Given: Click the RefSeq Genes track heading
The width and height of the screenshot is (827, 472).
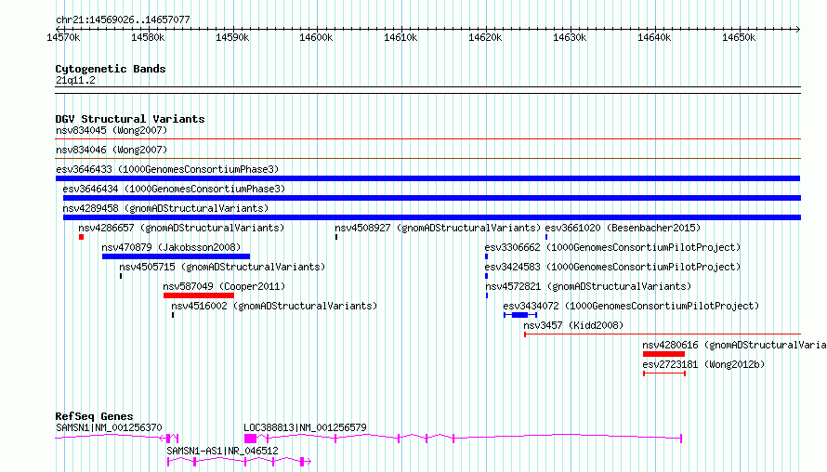Looking at the screenshot, I should pyautogui.click(x=94, y=416).
